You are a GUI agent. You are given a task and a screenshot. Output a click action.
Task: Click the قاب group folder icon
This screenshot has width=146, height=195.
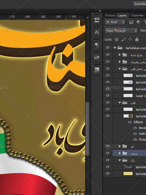(x=125, y=102)
